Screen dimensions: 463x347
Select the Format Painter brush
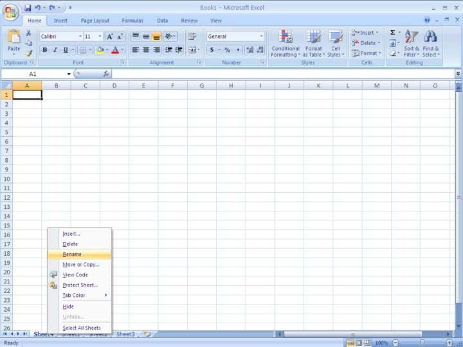(29, 53)
